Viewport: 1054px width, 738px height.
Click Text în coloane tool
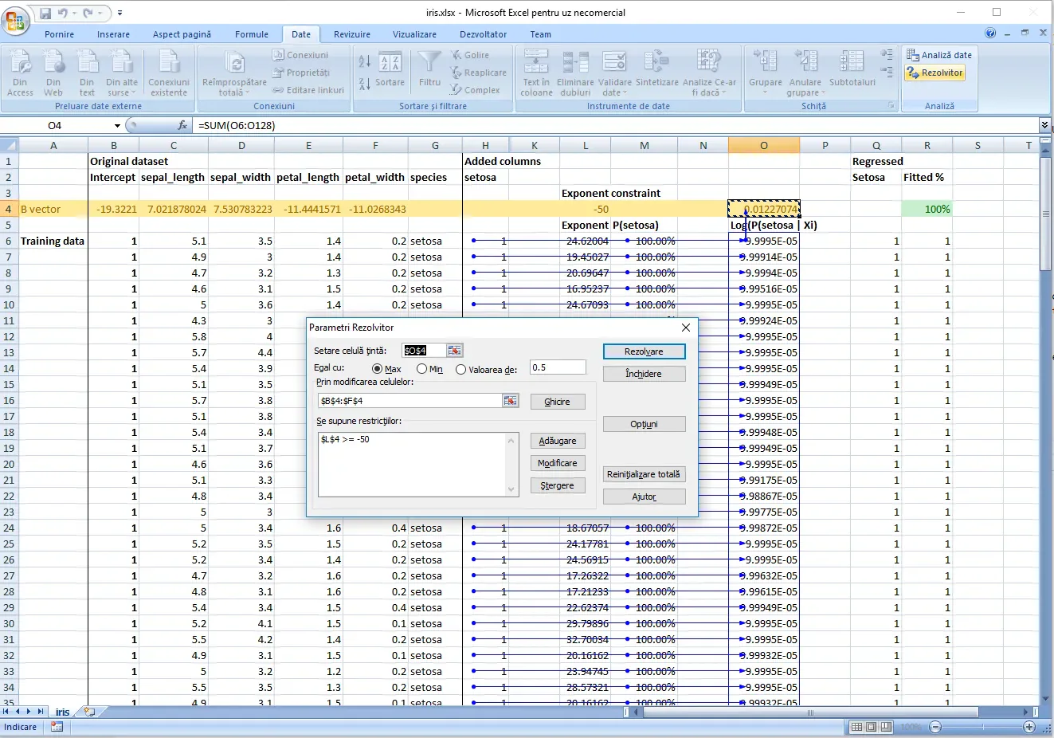tap(536, 73)
